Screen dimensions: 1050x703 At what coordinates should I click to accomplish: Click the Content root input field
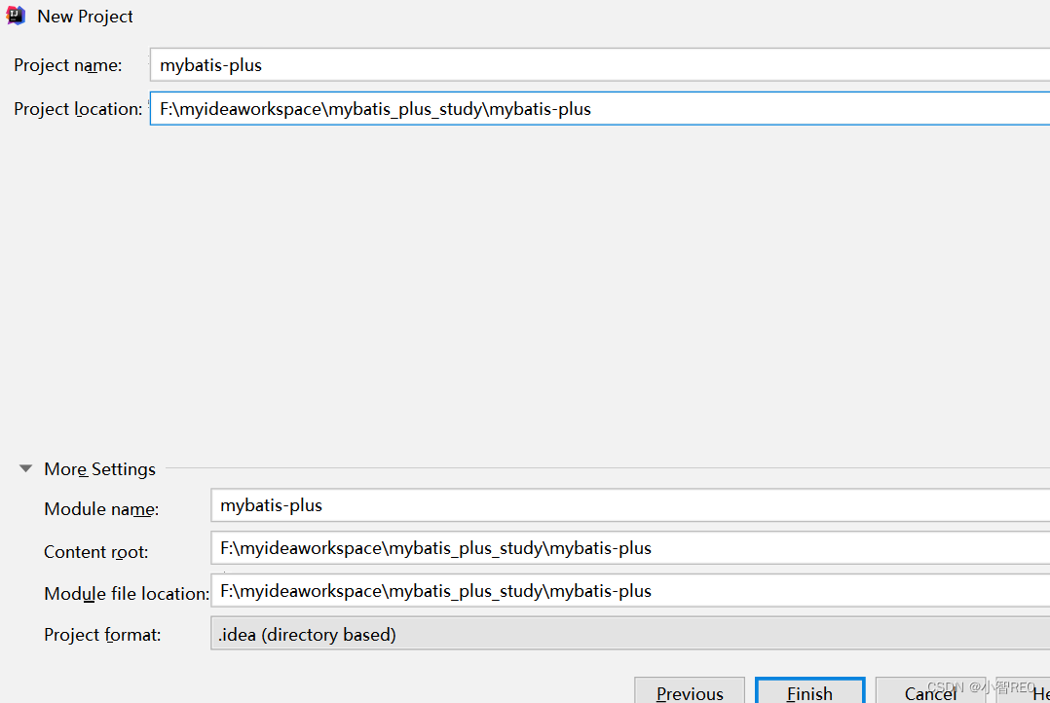630,548
